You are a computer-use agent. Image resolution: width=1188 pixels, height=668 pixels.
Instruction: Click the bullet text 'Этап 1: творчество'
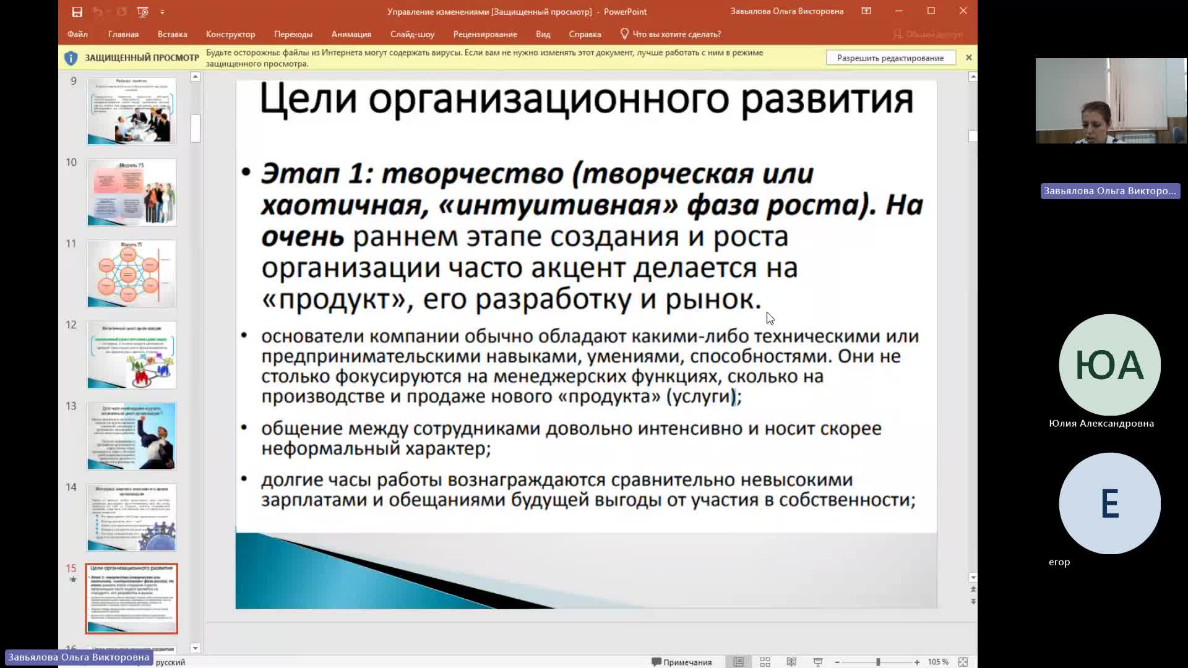(x=411, y=174)
